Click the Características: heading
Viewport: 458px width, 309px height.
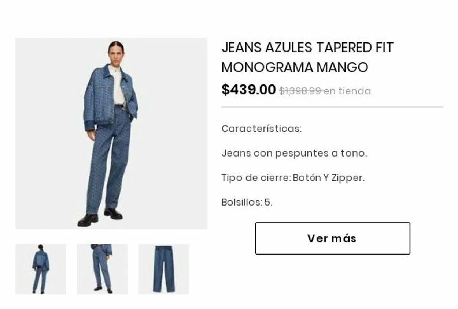[262, 129]
